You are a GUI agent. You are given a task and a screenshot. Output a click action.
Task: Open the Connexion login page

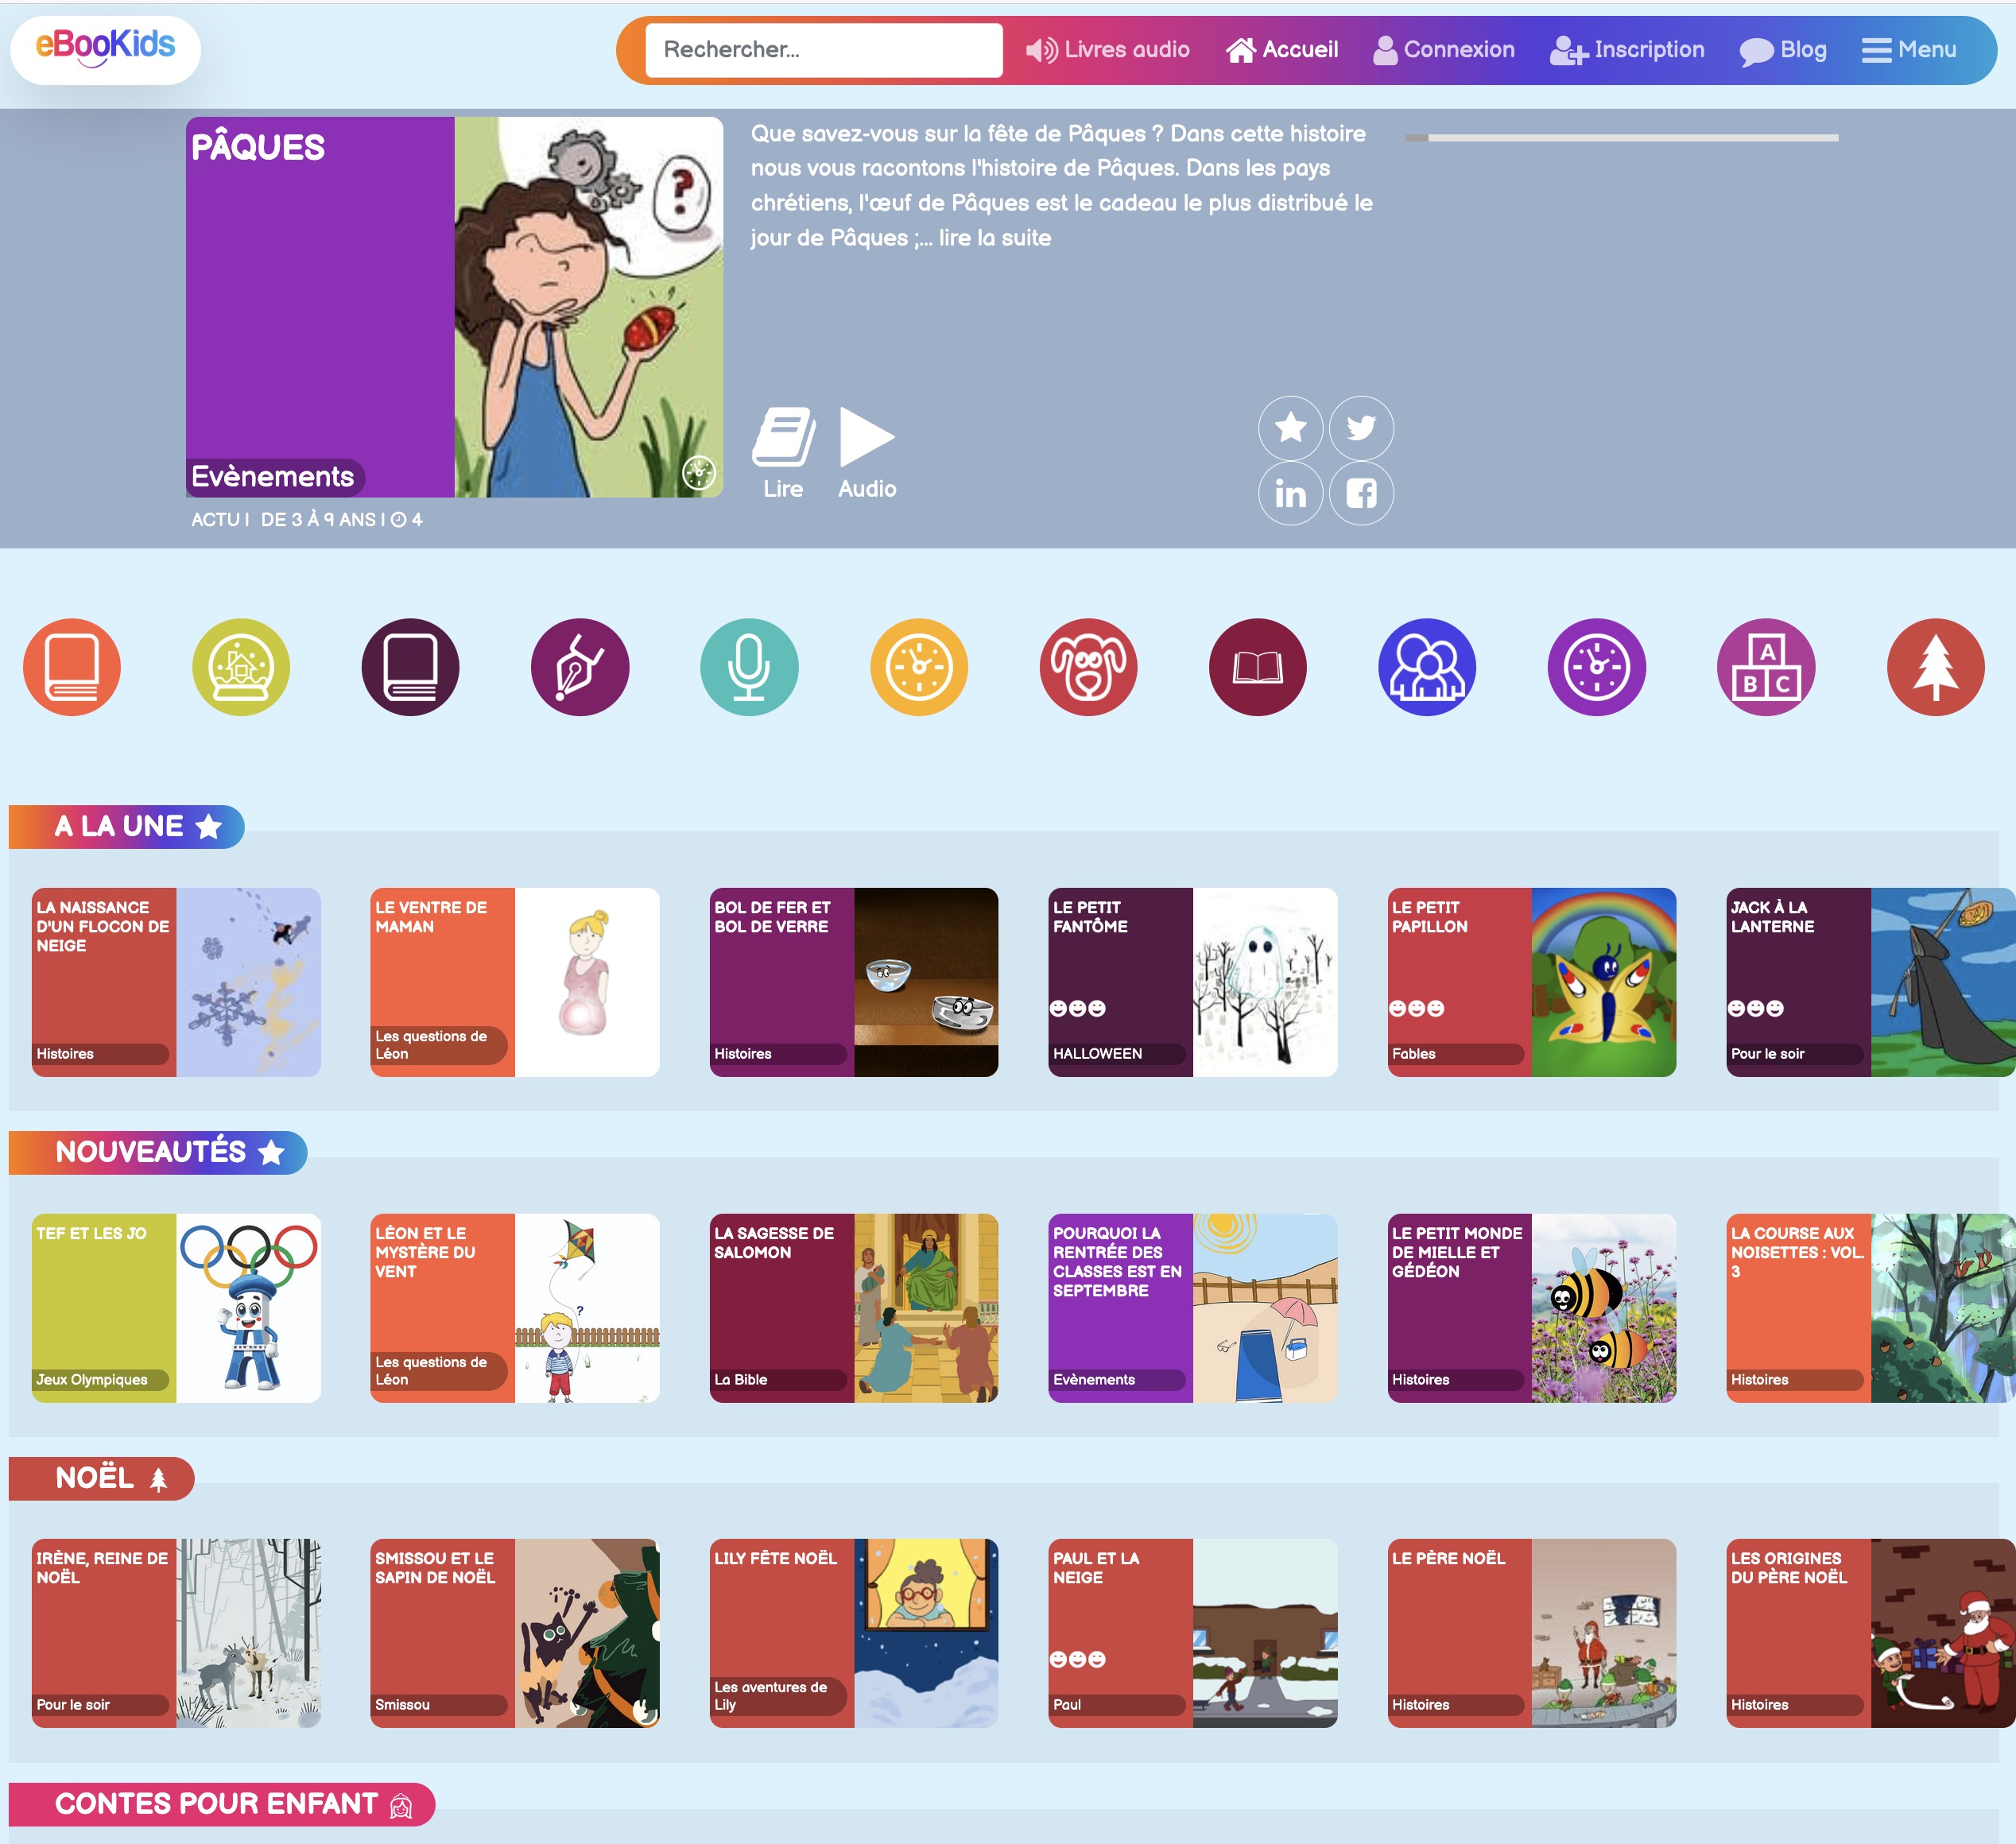tap(1444, 50)
